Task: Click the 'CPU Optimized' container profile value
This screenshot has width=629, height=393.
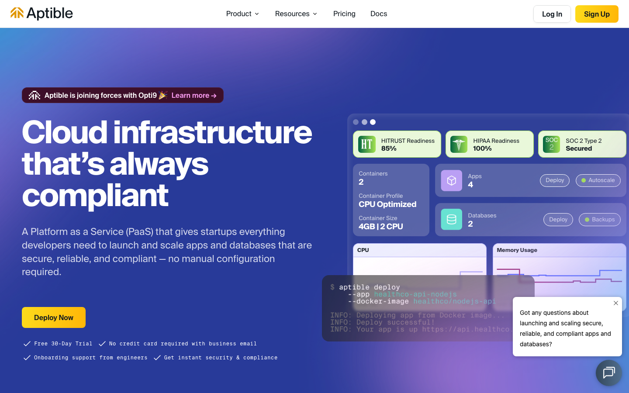Action: click(387, 204)
